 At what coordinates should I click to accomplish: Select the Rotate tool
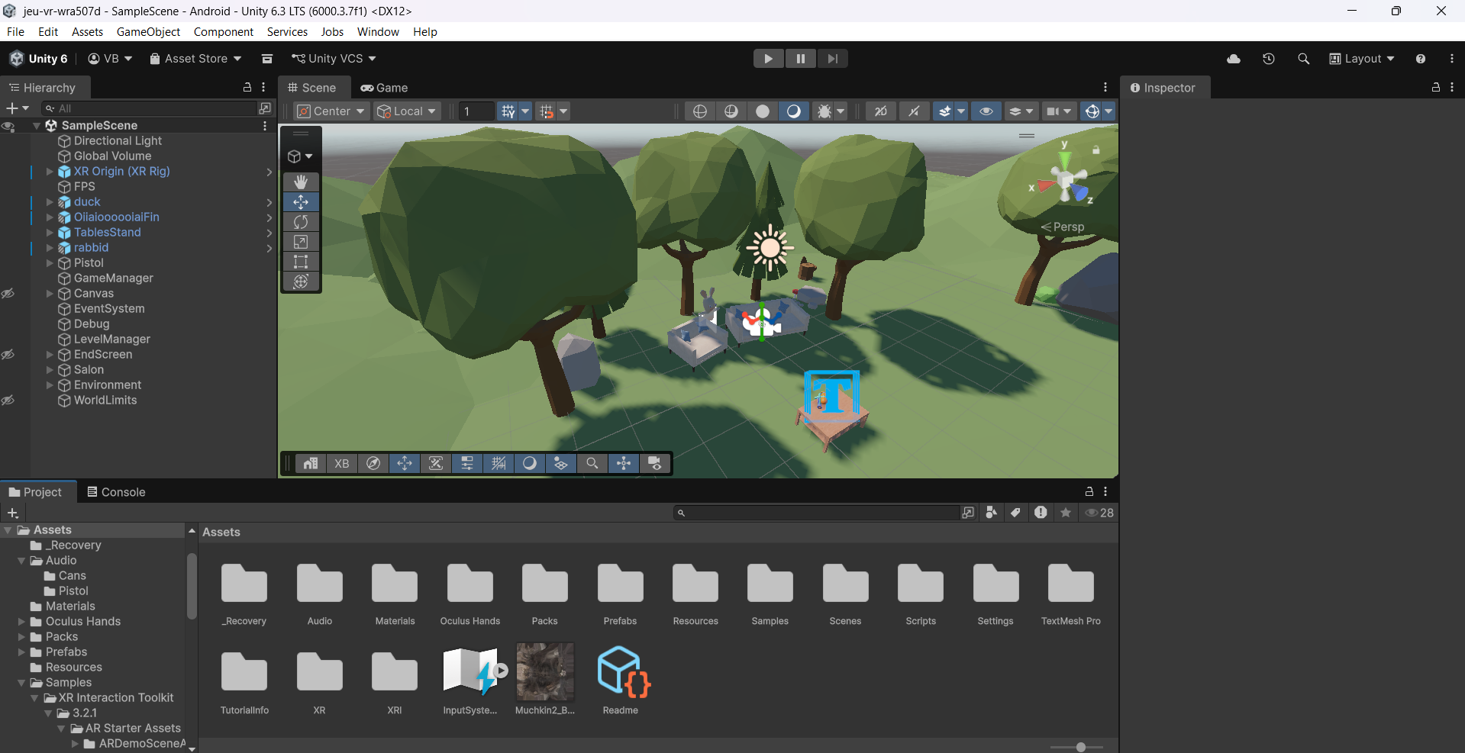point(301,222)
